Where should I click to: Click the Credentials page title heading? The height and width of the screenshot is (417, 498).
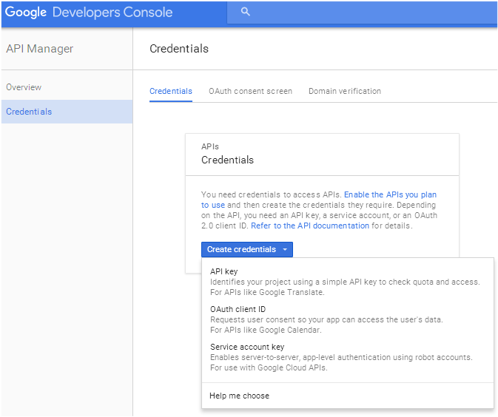pyautogui.click(x=179, y=49)
